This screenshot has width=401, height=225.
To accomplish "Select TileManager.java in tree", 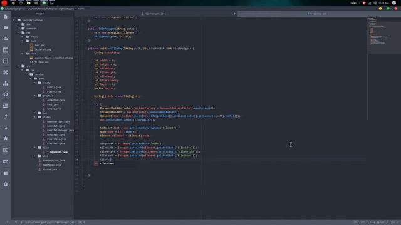I will click(x=57, y=152).
